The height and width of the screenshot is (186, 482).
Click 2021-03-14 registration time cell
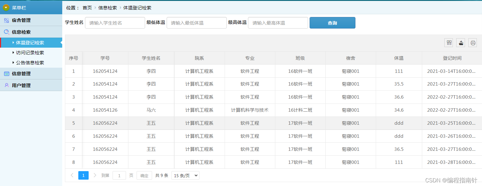[452, 71]
